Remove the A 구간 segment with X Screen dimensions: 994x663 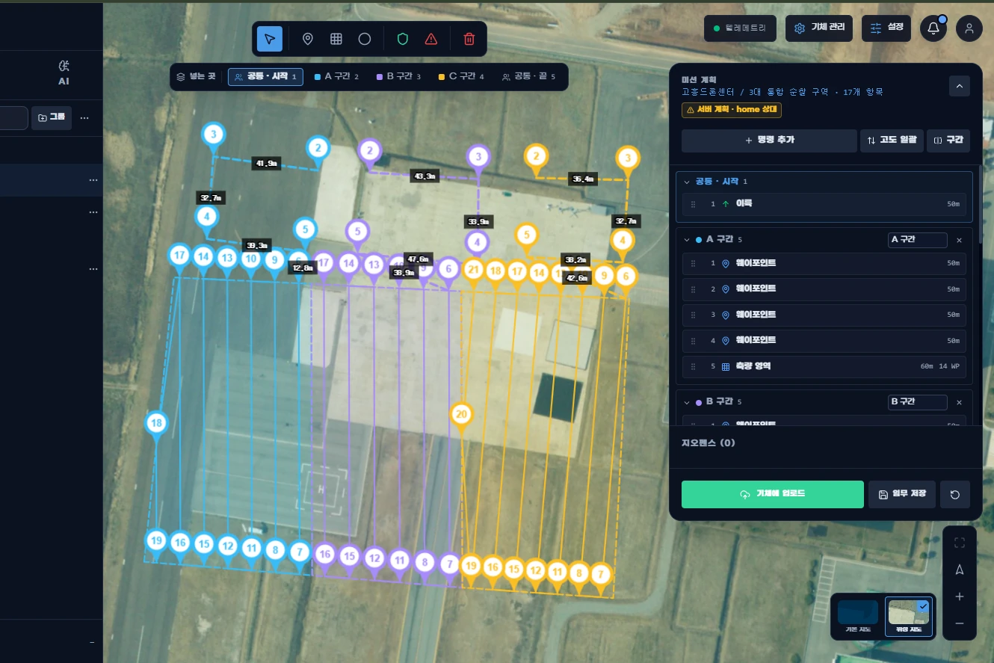point(959,240)
